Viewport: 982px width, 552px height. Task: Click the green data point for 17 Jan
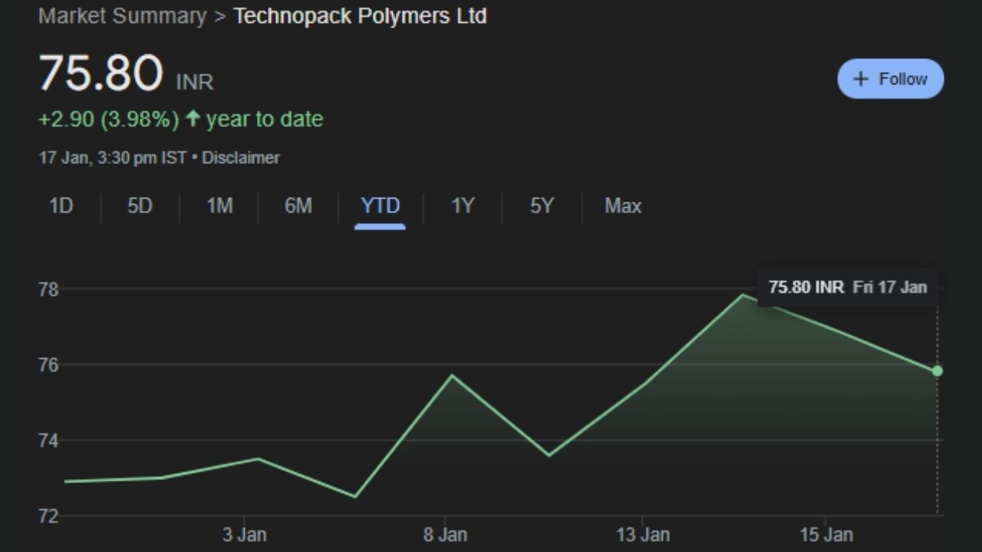[x=938, y=371]
